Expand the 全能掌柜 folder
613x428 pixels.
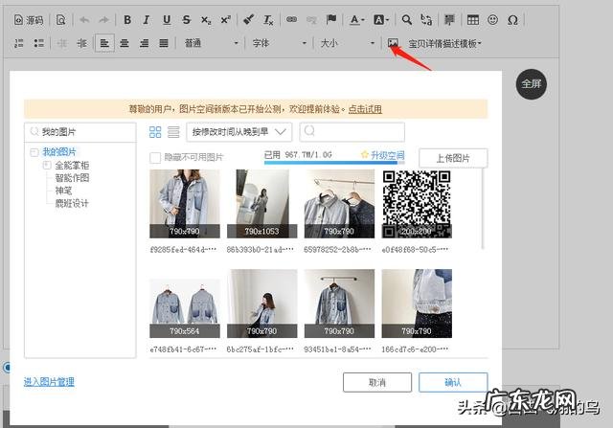coord(47,165)
